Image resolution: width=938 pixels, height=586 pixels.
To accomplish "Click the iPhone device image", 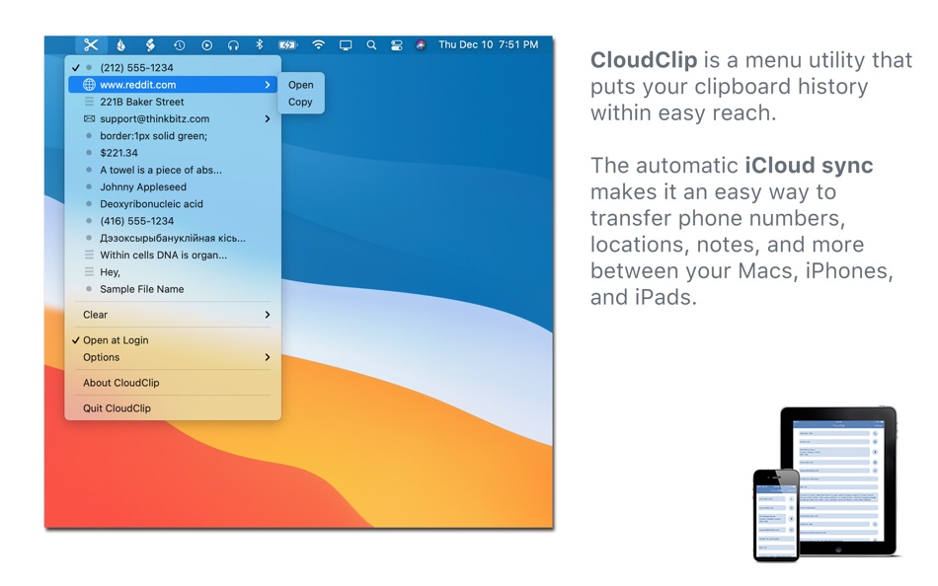I will [x=776, y=515].
